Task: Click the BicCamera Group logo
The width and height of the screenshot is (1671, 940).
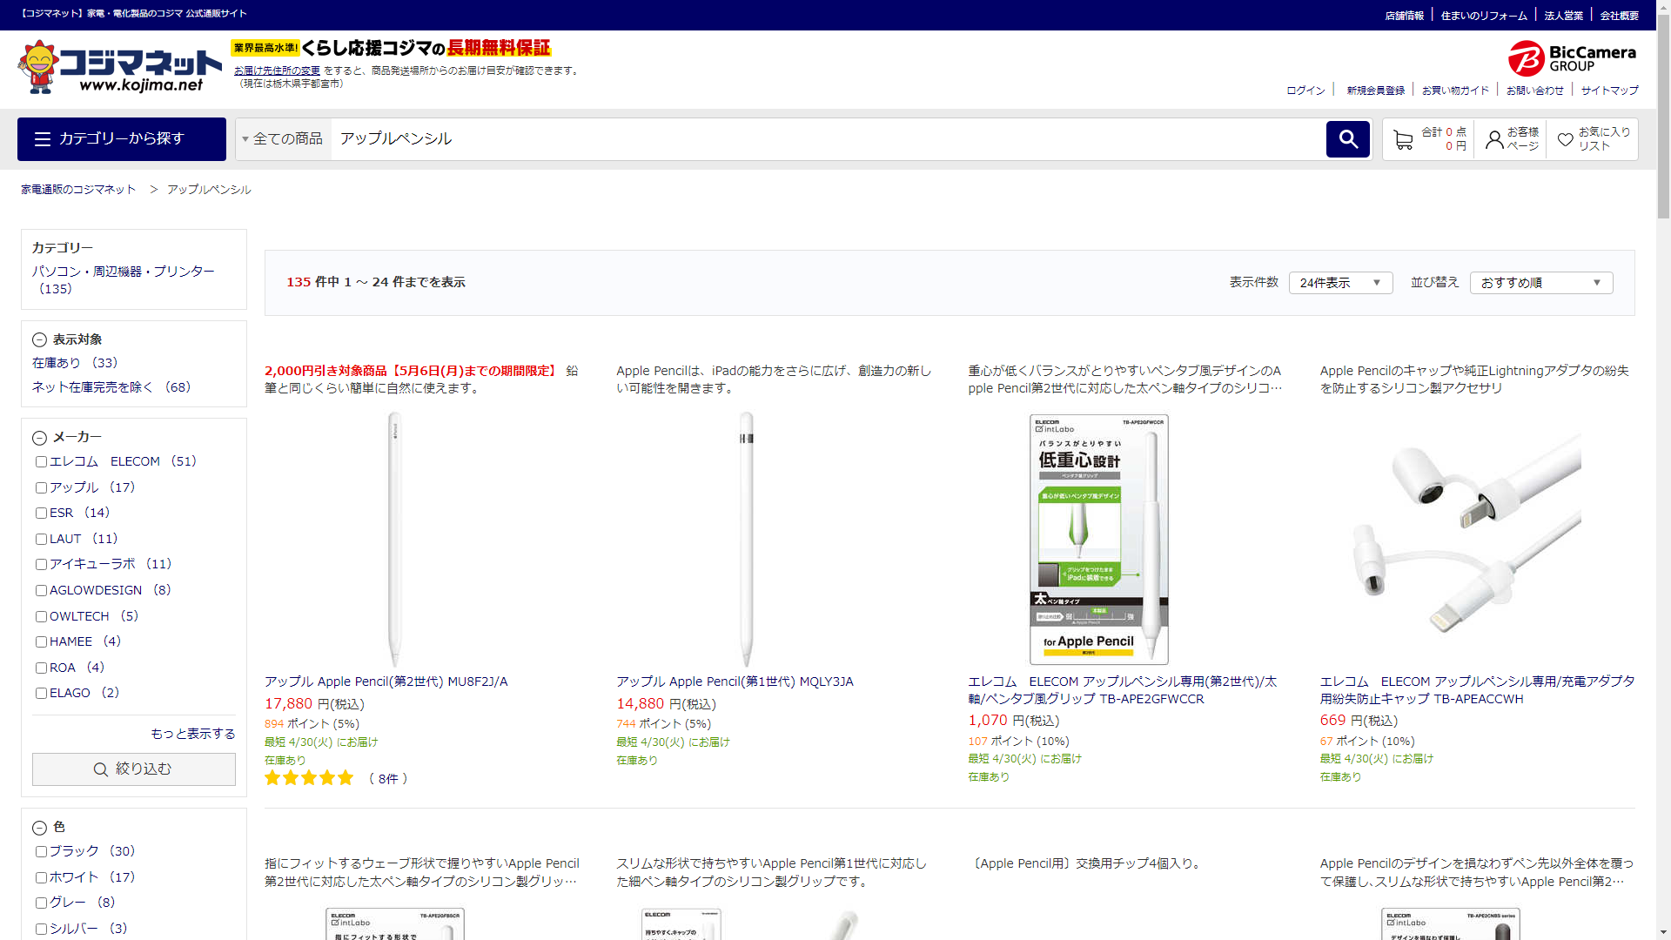Action: [1572, 58]
